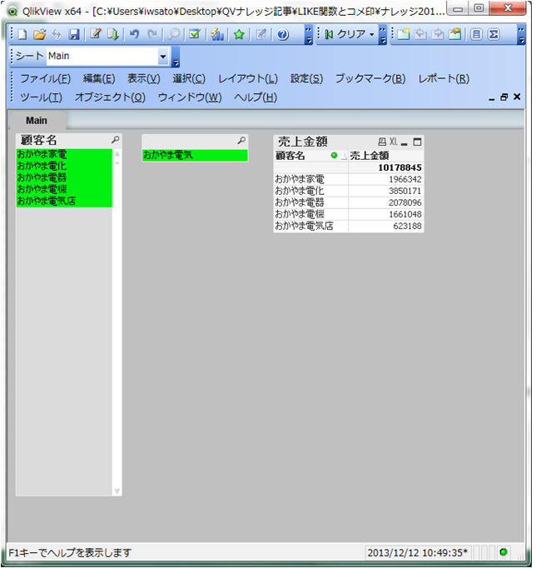The width and height of the screenshot is (536, 568).
Task: Open the オブジェクト(O) menu
Action: pos(110,97)
